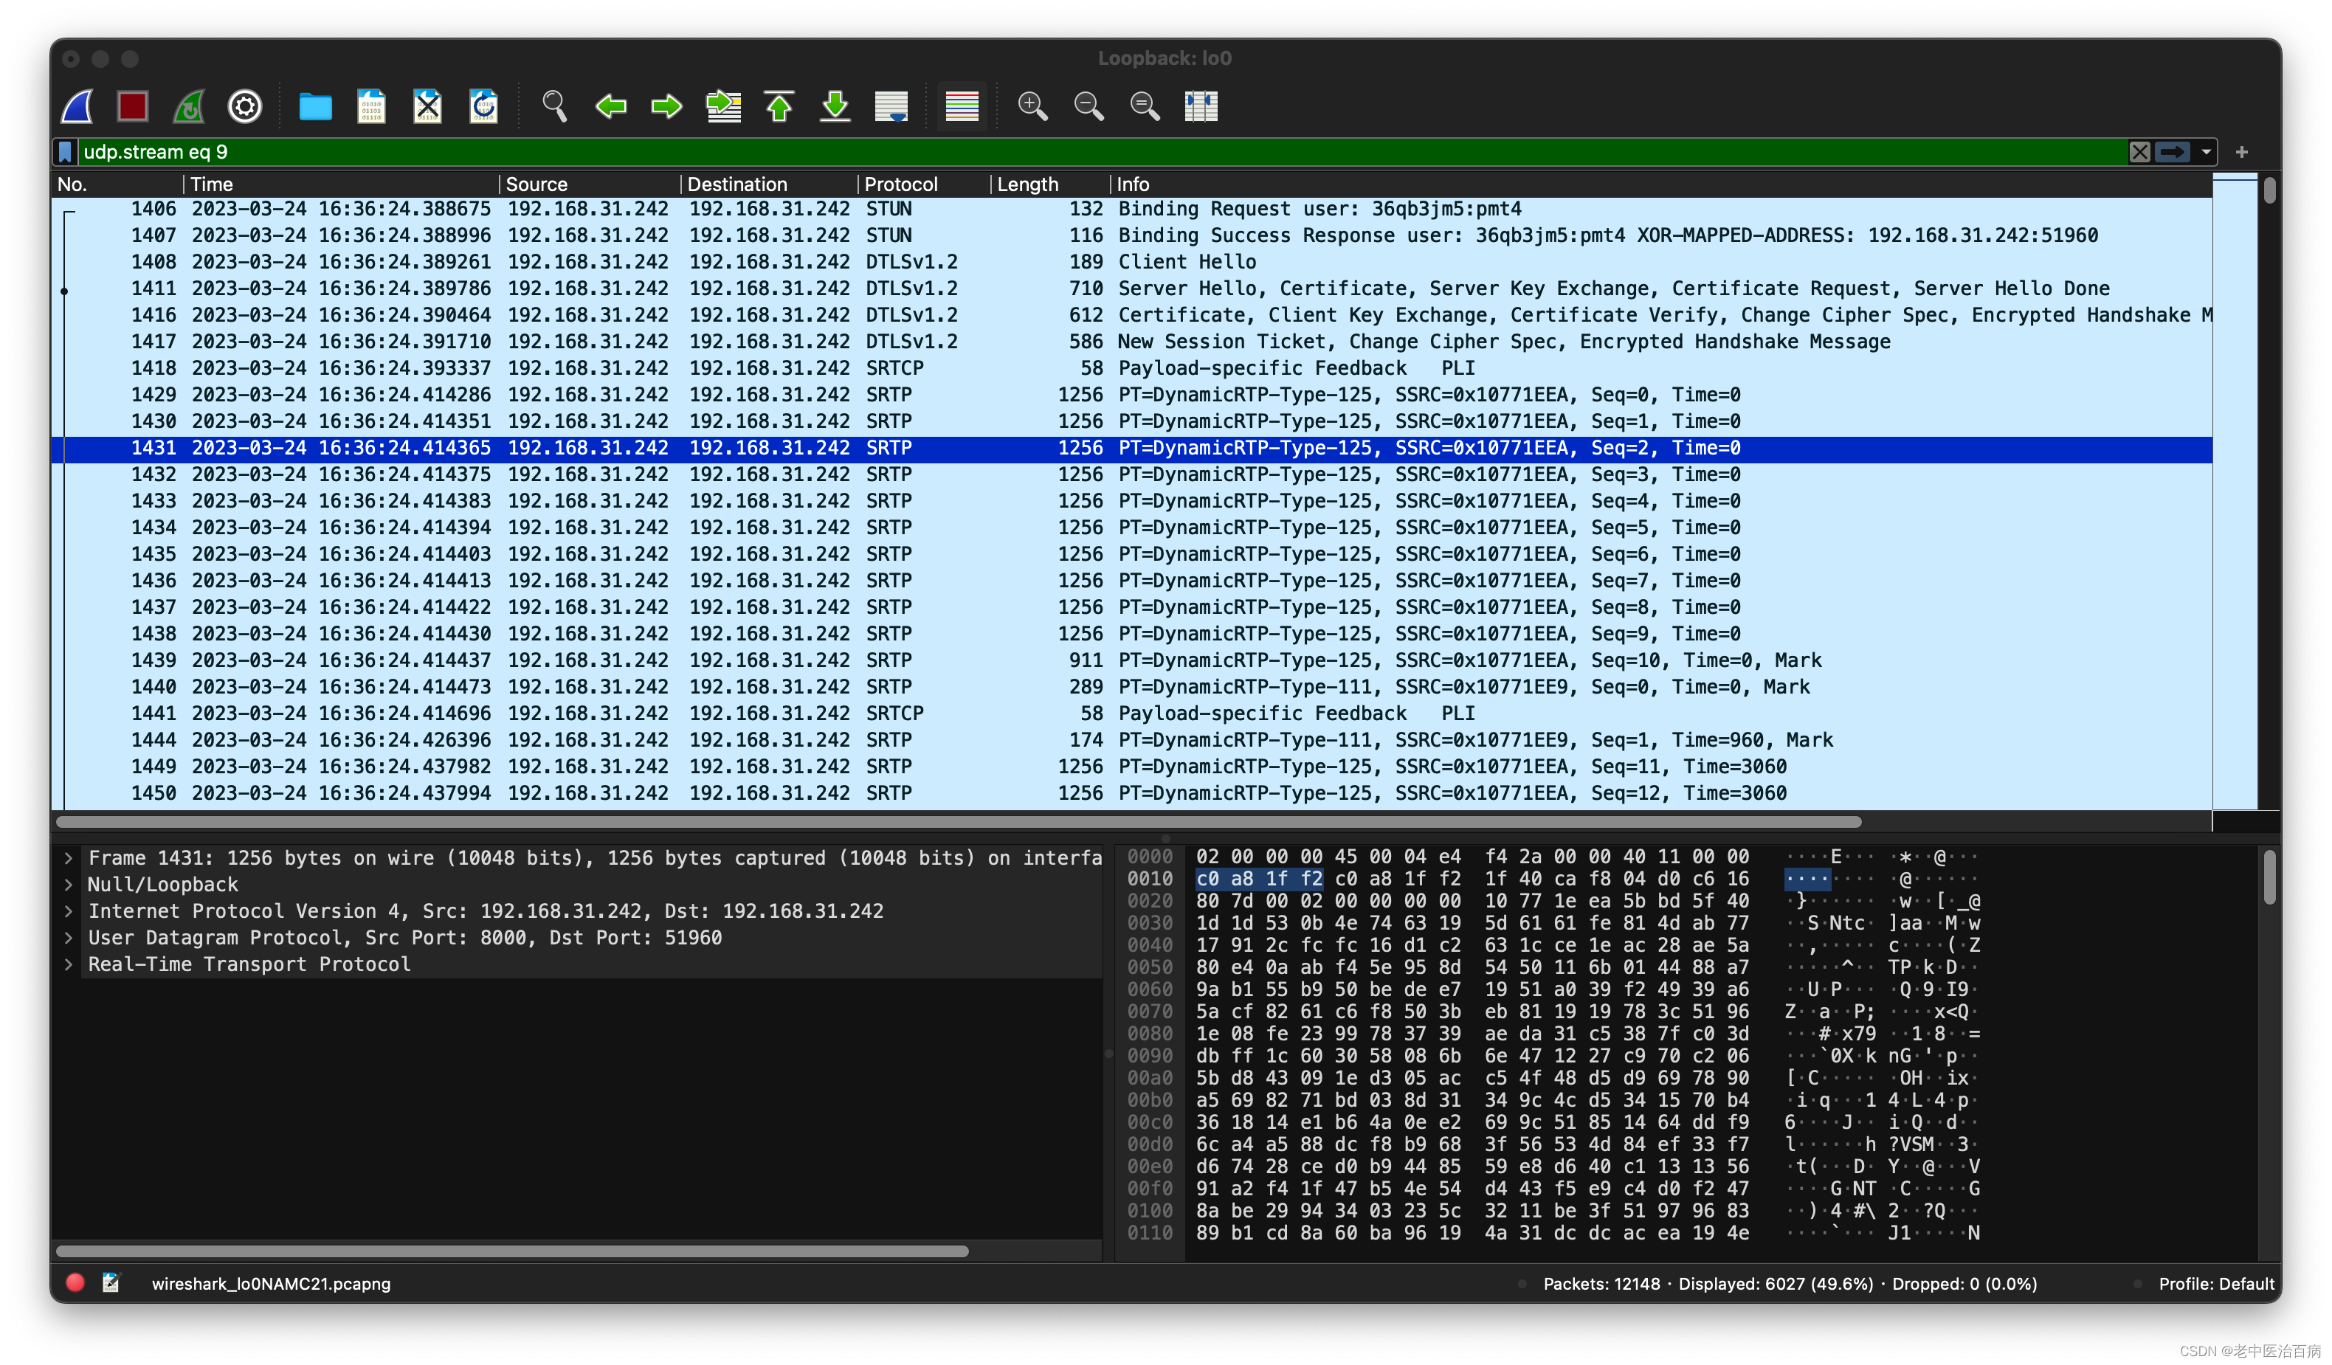The image size is (2332, 1365).
Task: Expand the Real-Time Transport Protocol tree
Action: 69,964
